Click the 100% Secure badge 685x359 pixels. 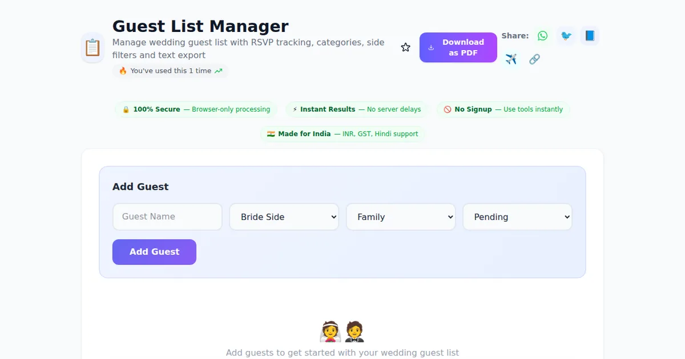click(196, 109)
